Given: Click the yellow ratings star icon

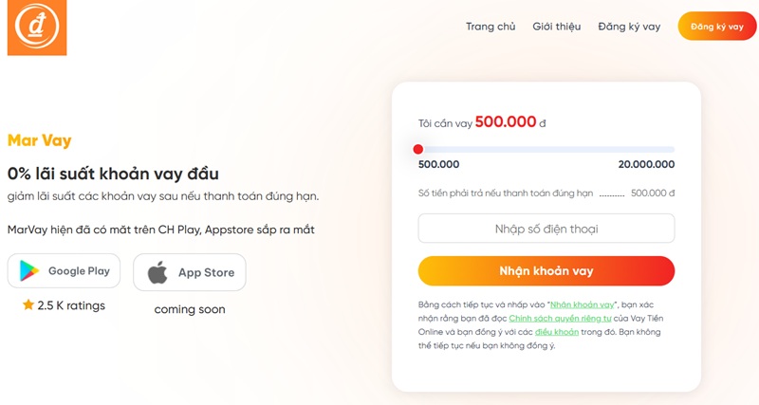Looking at the screenshot, I should [28, 305].
